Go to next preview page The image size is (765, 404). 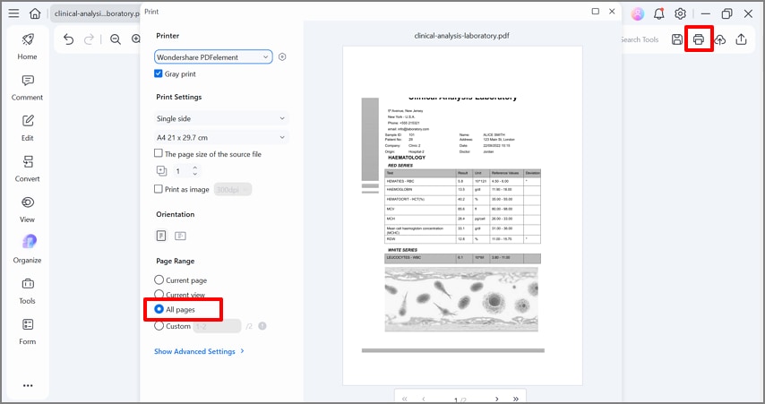point(496,399)
